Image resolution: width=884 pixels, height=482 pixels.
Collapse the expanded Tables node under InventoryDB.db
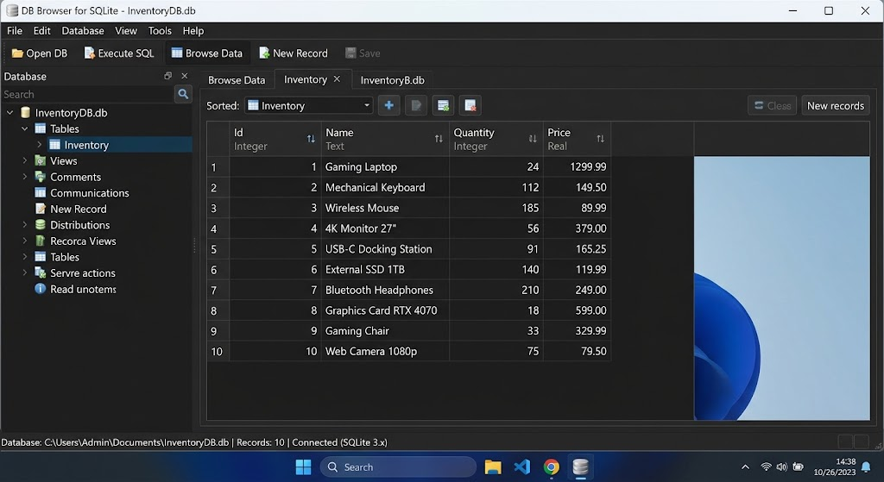[25, 129]
